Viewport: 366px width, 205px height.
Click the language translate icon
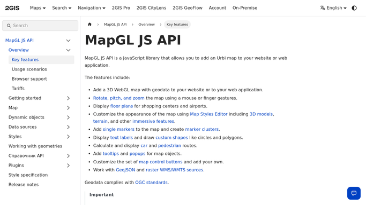[x=323, y=8]
